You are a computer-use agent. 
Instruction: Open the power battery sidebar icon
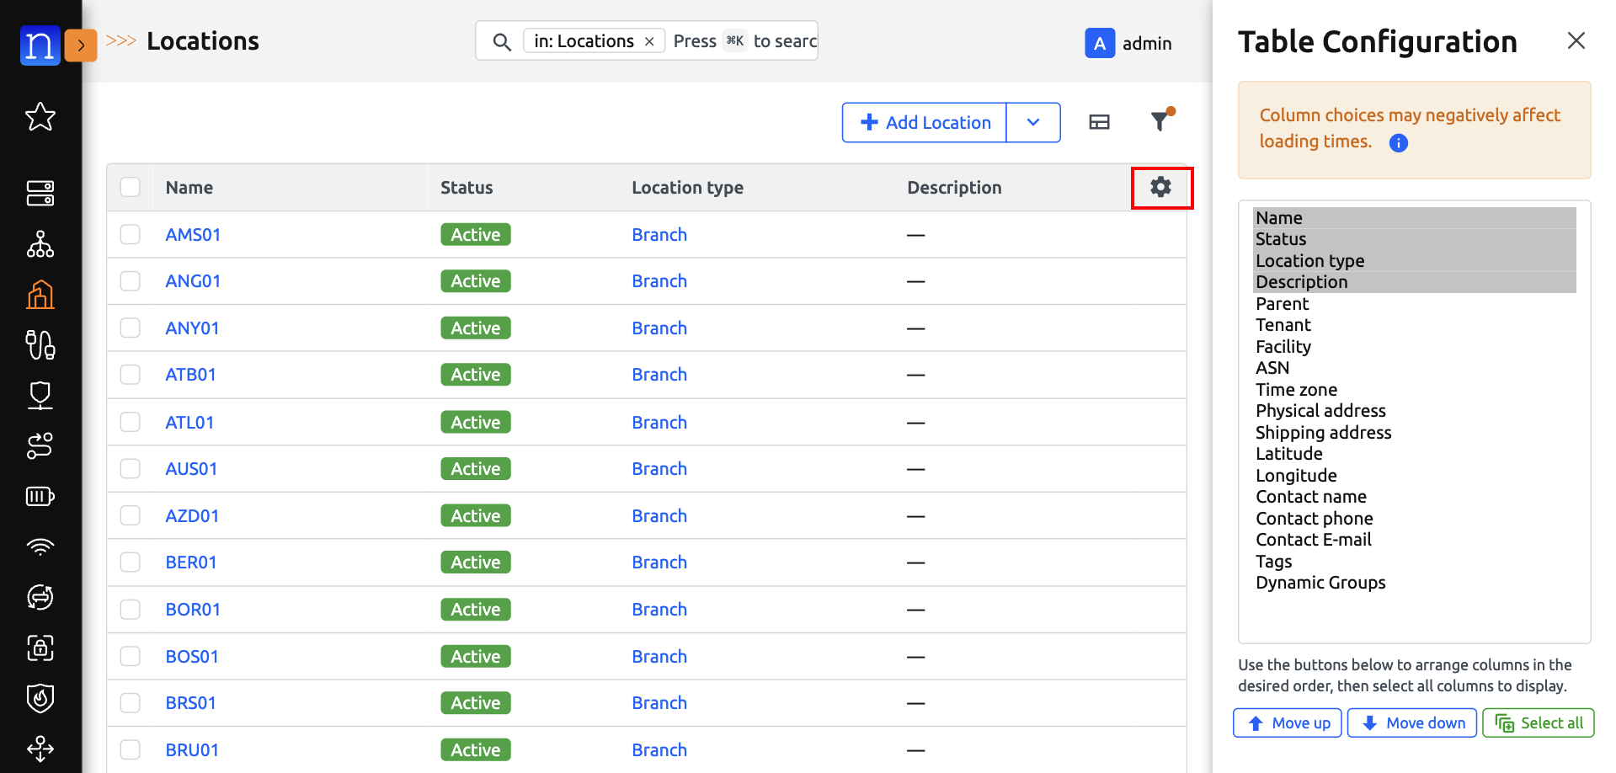[x=40, y=497]
